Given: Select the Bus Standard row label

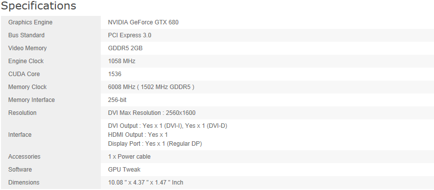Looking at the screenshot, I should [x=26, y=35].
